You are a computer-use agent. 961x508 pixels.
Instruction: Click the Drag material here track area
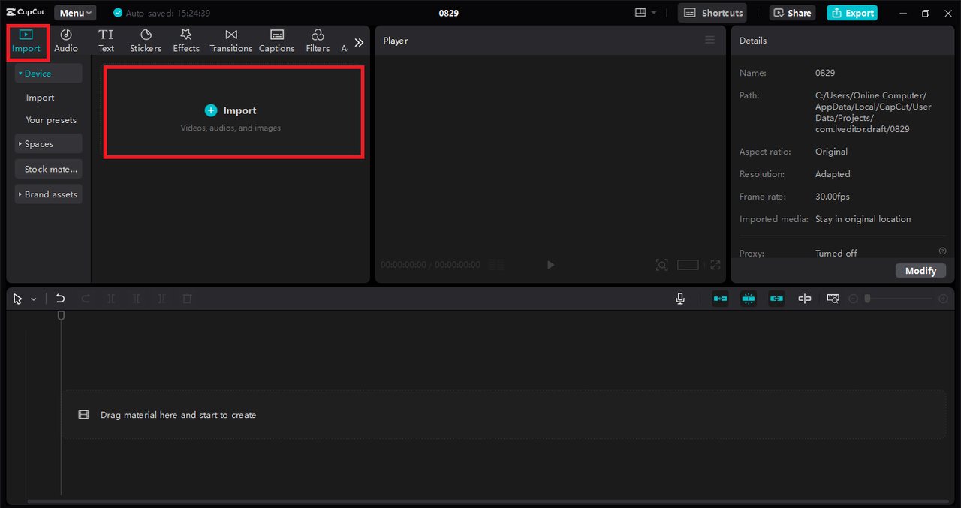pos(504,415)
